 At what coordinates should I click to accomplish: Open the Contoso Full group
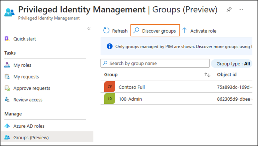(x=132, y=87)
